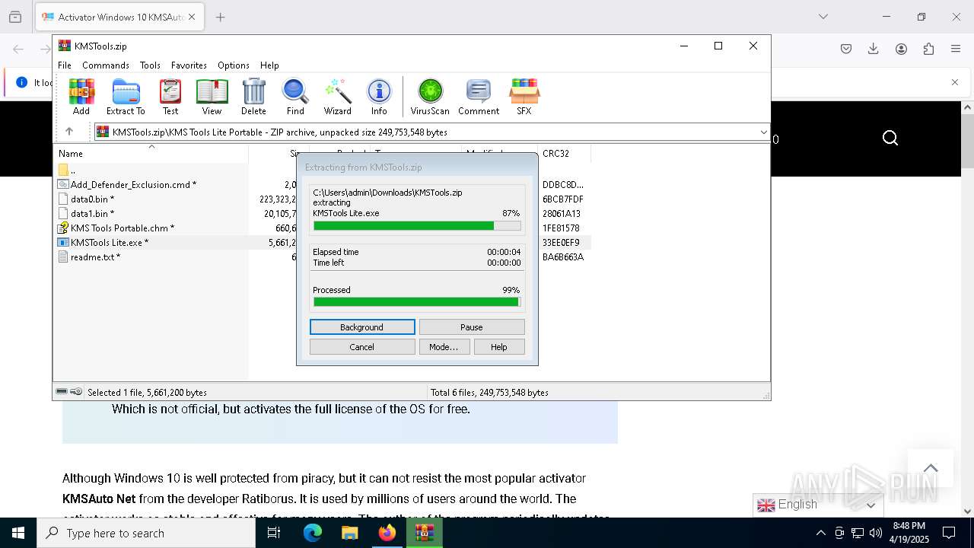974x548 pixels.
Task: Go up one folder level arrow
Action: click(69, 132)
